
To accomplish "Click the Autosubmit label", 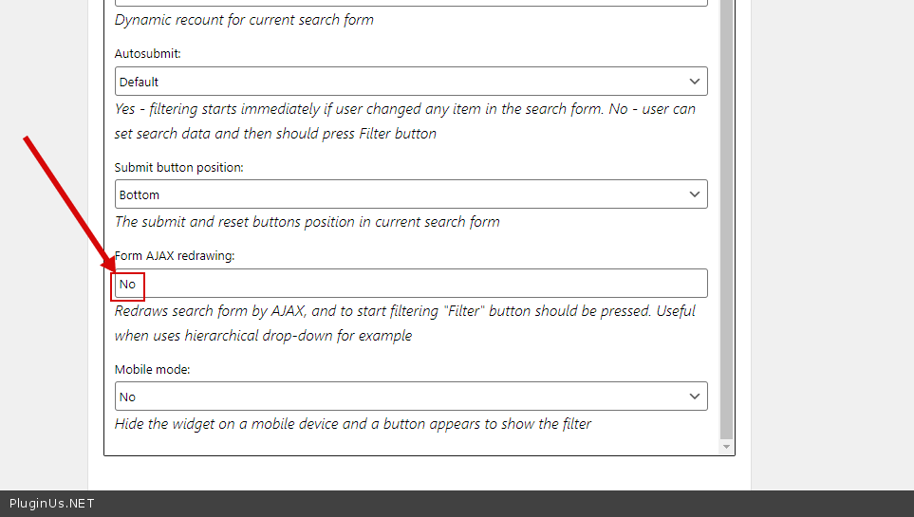I will [x=148, y=54].
